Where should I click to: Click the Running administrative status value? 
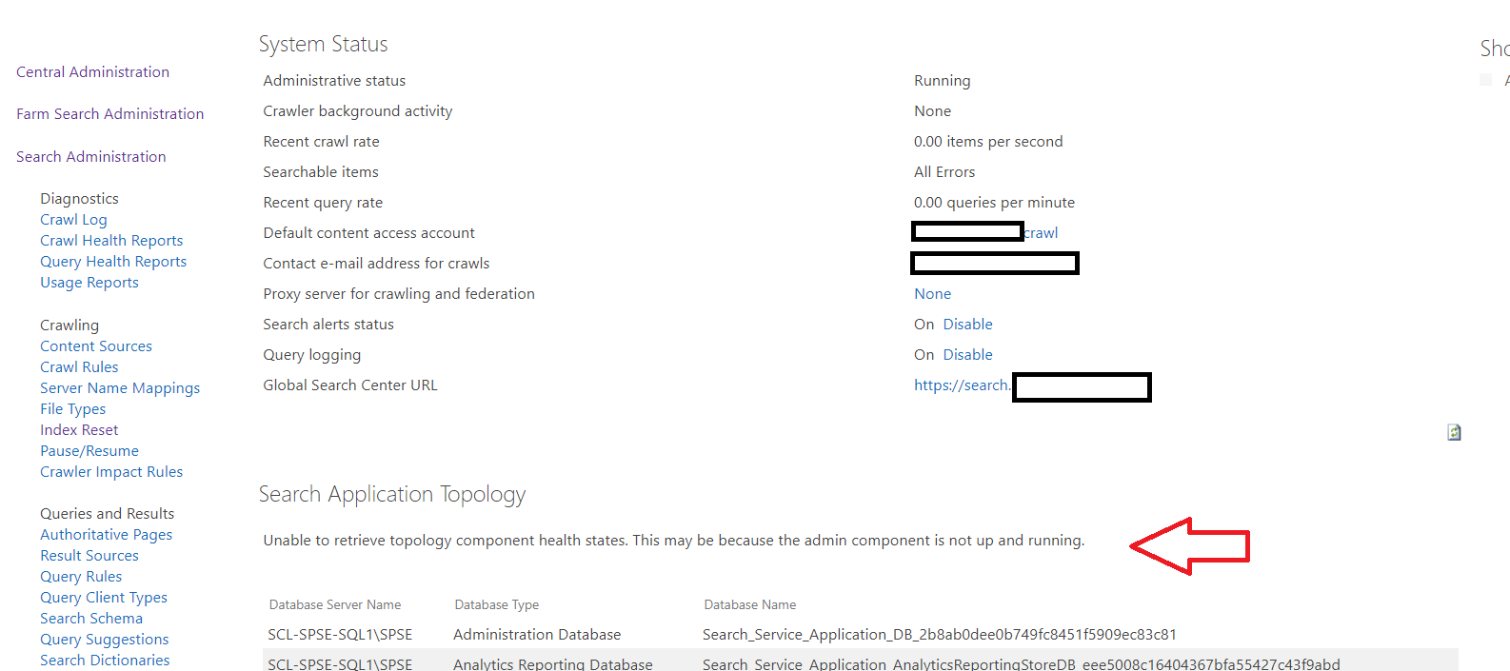[942, 81]
